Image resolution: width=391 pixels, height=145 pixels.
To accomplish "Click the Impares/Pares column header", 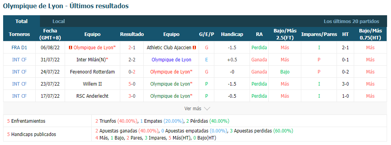I will tap(319, 34).
